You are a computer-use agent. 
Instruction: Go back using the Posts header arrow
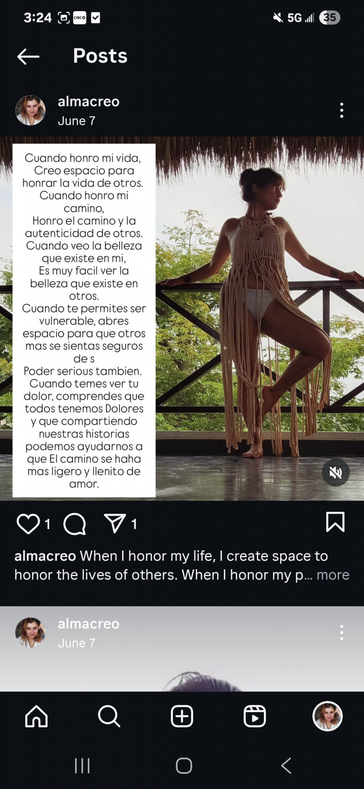pyautogui.click(x=28, y=56)
